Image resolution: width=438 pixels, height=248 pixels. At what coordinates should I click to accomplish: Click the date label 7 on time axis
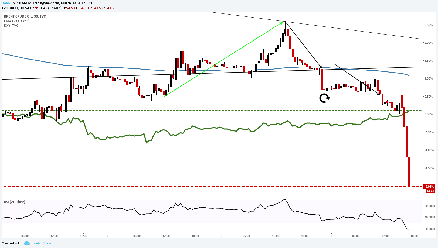[x=222, y=236]
